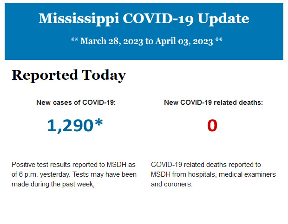The height and width of the screenshot is (224, 288).
Task: Select the "April 03, 2023" end date
Action: (x=184, y=41)
